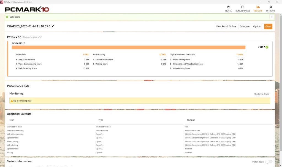Click the green Valid score check icon
The height and width of the screenshot is (167, 282).
pos(7,17)
